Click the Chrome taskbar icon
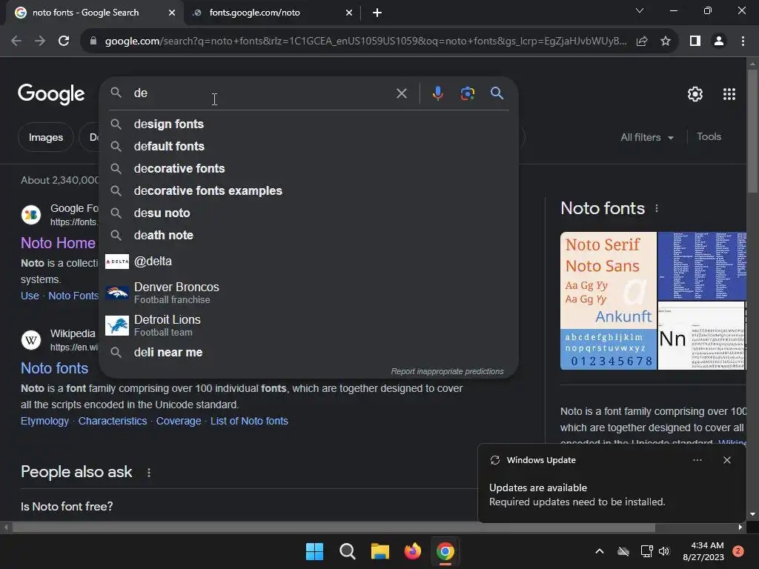 coord(445,551)
